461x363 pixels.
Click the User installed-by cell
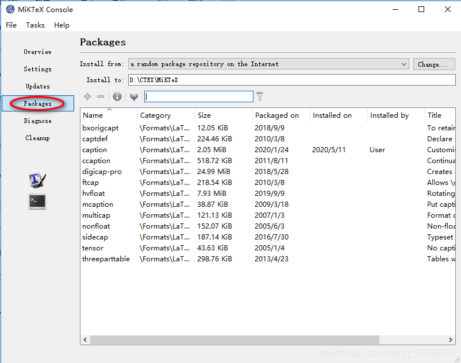click(377, 150)
